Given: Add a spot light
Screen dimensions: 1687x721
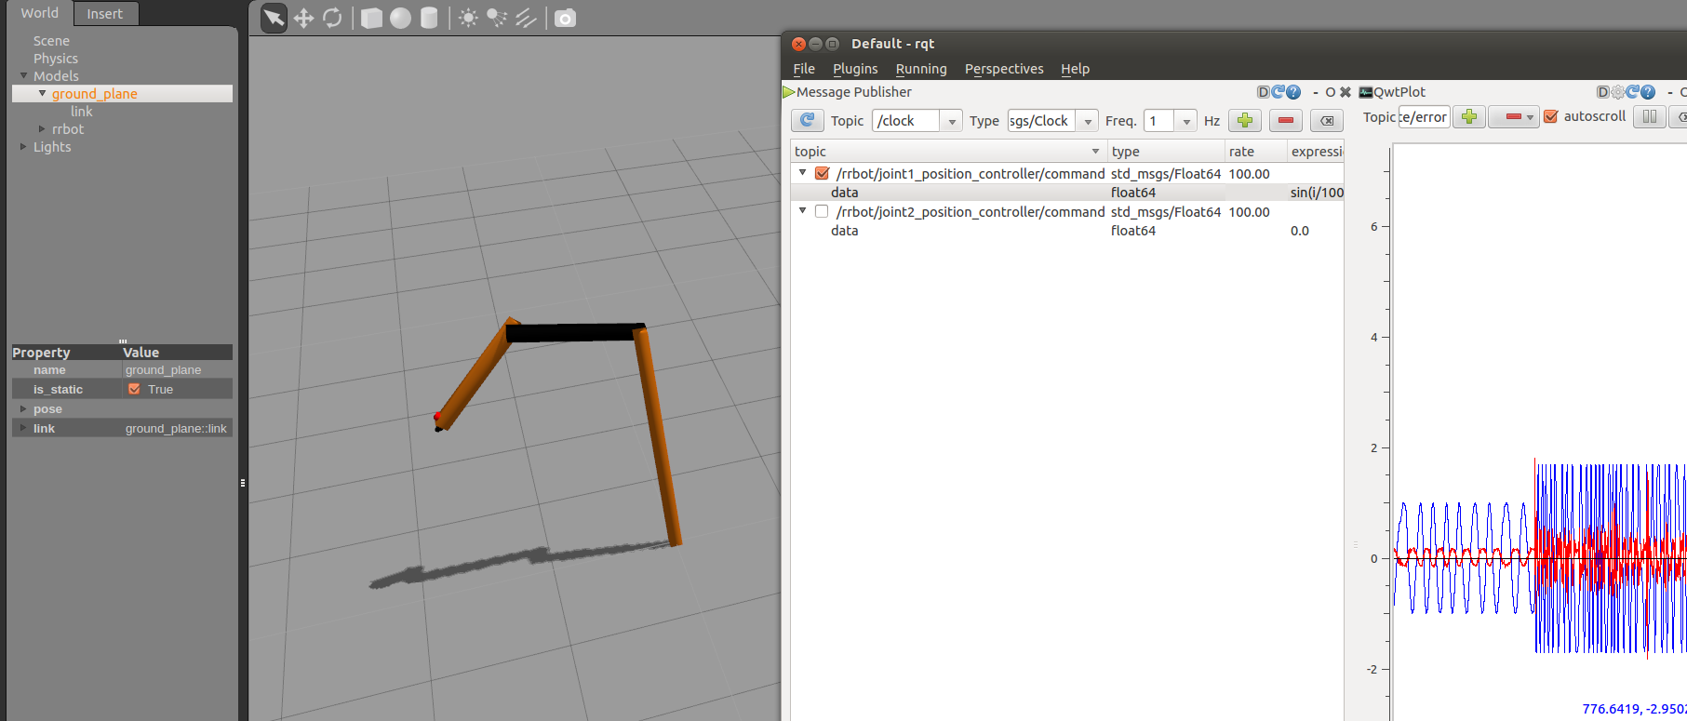Looking at the screenshot, I should point(497,18).
